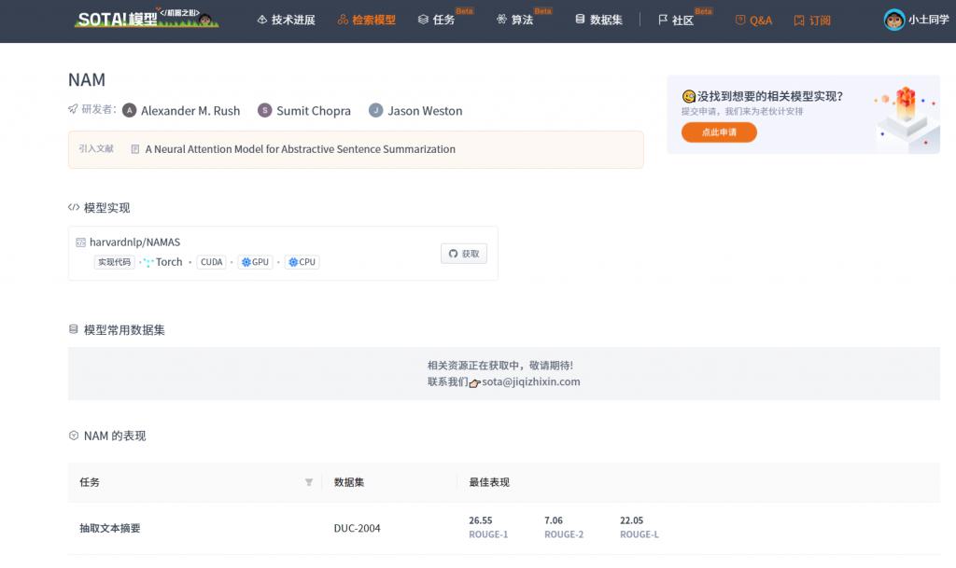The image size is (956, 568).
Task: Click the 模型常用数据集 database icon
Action: coord(73,329)
